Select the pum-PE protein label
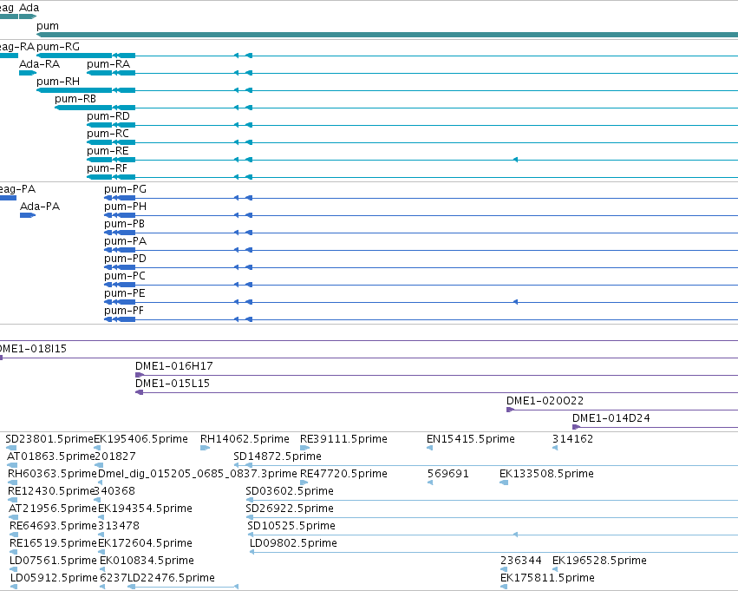 coord(125,293)
